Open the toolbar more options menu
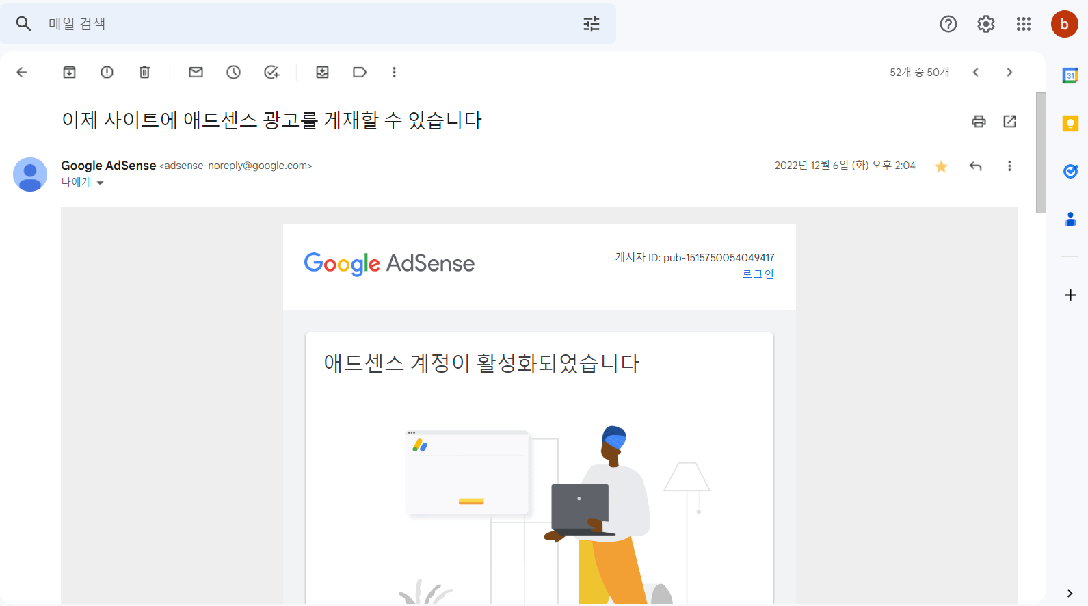1088x606 pixels. pyautogui.click(x=394, y=72)
